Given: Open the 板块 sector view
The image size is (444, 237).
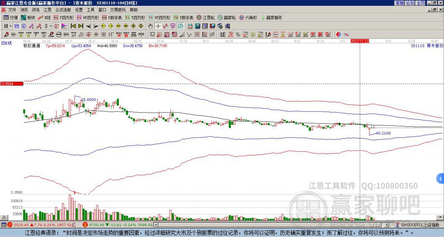Looking at the screenshot, I should pyautogui.click(x=28, y=17).
